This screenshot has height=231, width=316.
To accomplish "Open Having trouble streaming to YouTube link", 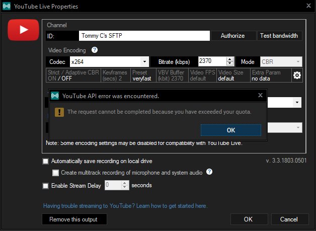I will point(125,206).
